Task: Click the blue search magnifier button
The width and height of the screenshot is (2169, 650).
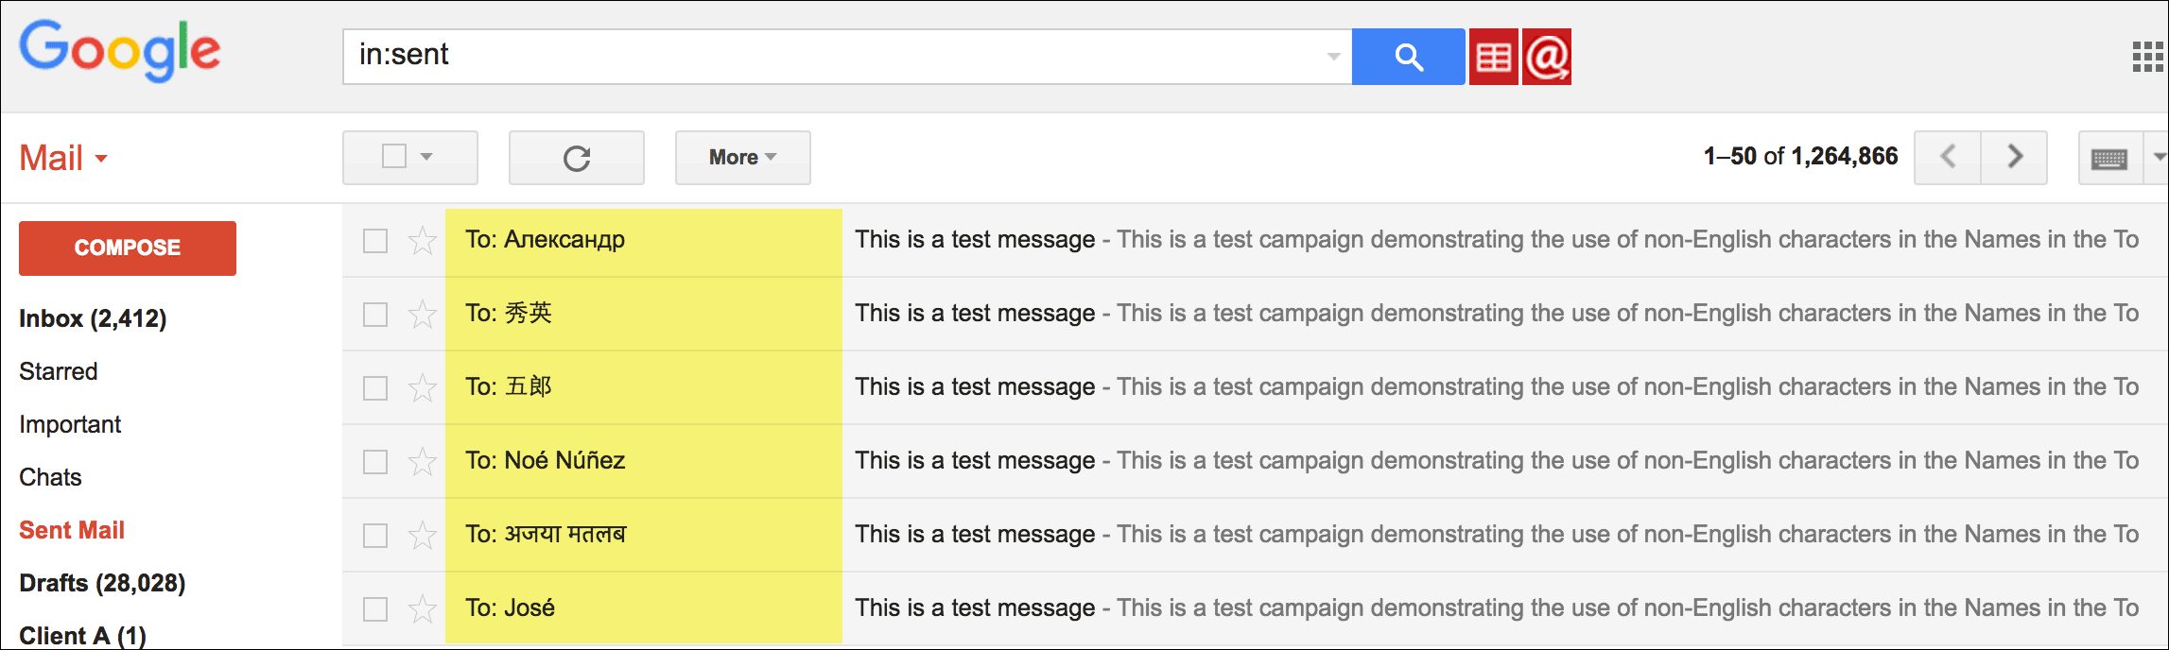Action: tap(1408, 57)
